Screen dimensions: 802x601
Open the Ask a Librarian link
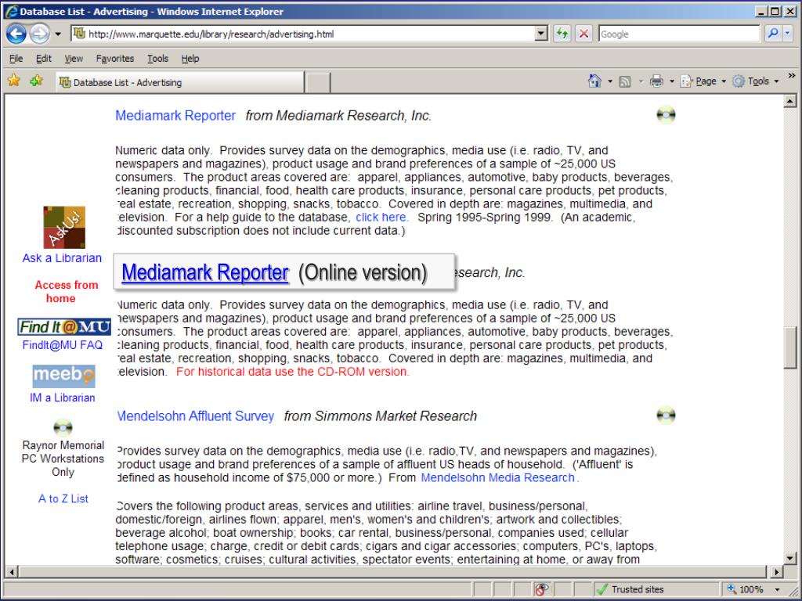point(62,258)
